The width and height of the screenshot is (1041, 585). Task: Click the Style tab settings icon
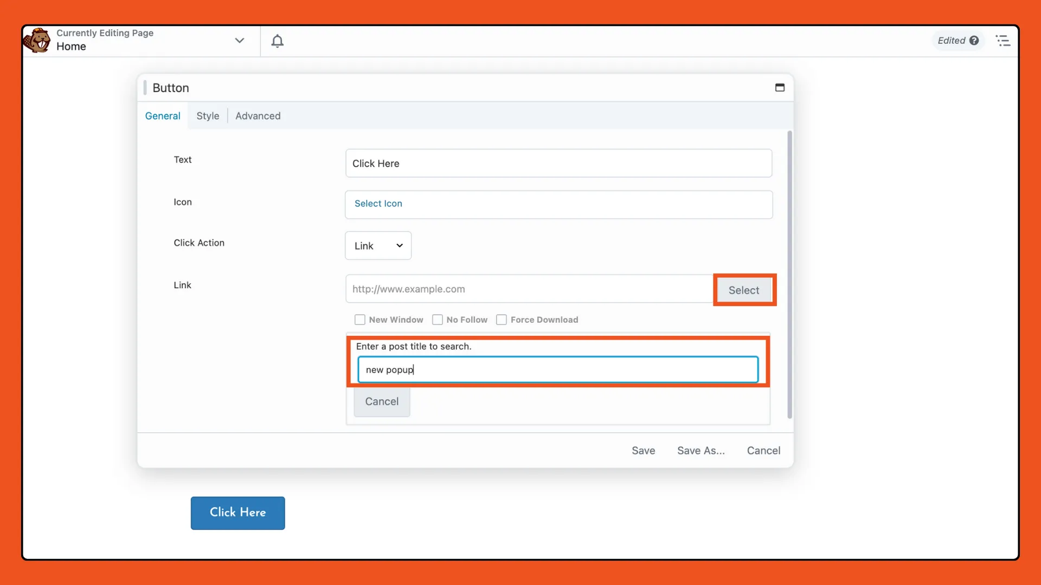pos(207,115)
